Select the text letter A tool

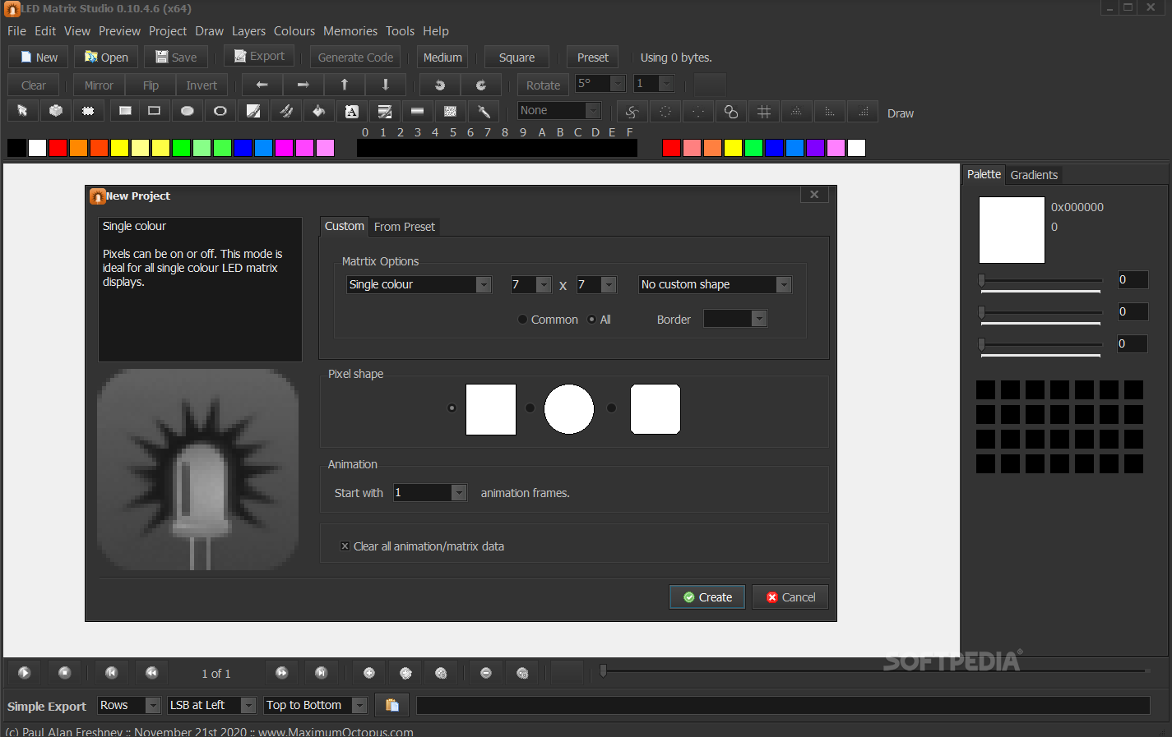352,111
